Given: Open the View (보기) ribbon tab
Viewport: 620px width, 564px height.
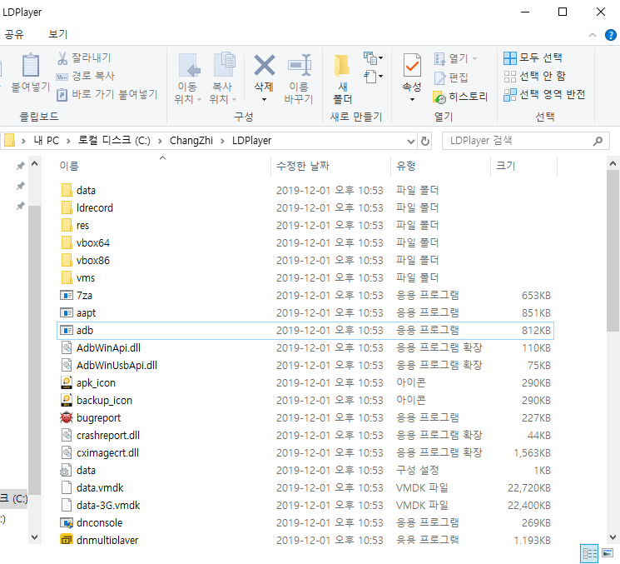Looking at the screenshot, I should 57,34.
